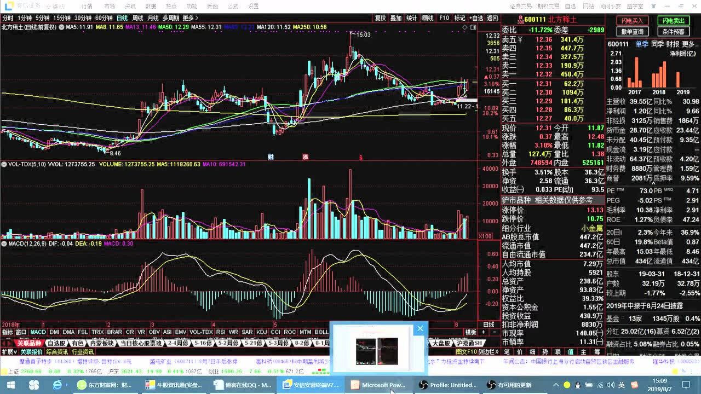
Task: Click the 撤单查询 order query button
Action: [633, 32]
